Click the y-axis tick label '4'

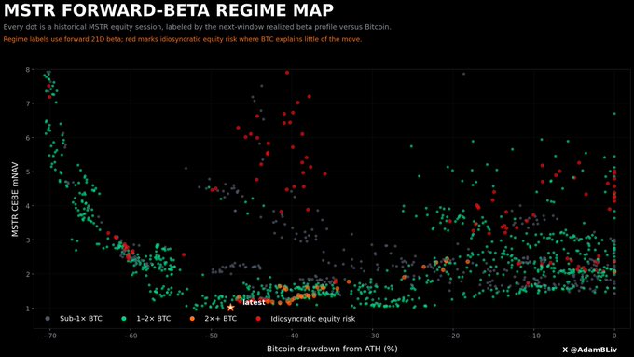tap(27, 206)
